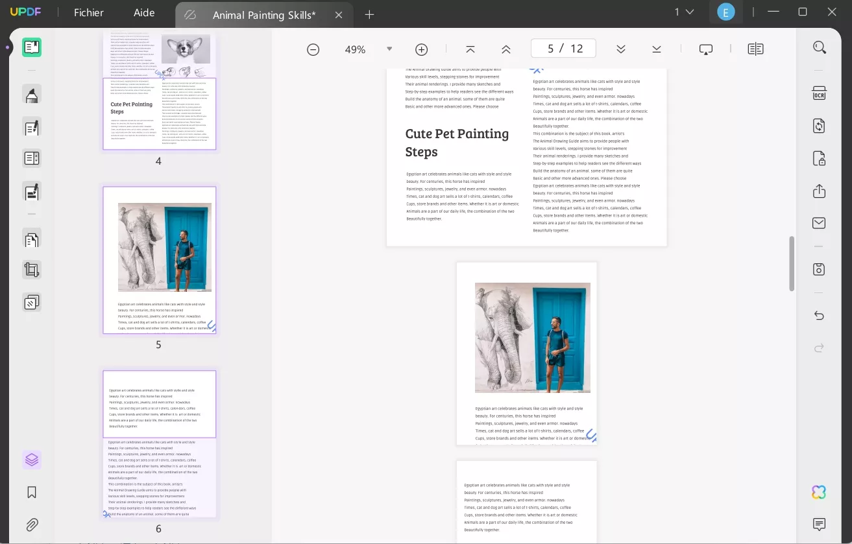Open the Organize Pages tool
852x544 pixels.
tap(32, 239)
